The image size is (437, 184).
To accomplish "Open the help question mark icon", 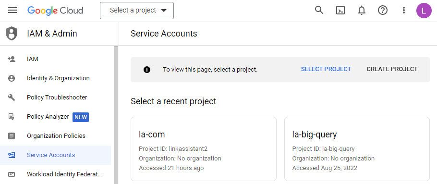I will click(x=383, y=10).
